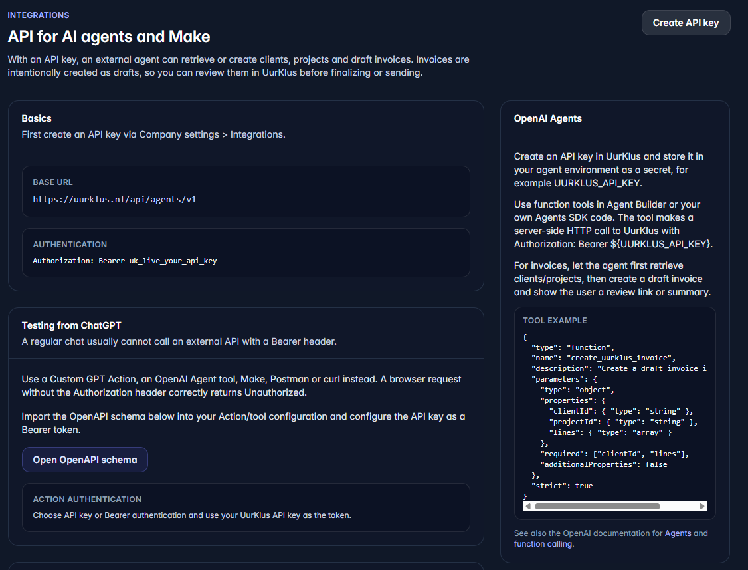
Task: Open the OpenAPI schema button
Action: [x=85, y=460]
